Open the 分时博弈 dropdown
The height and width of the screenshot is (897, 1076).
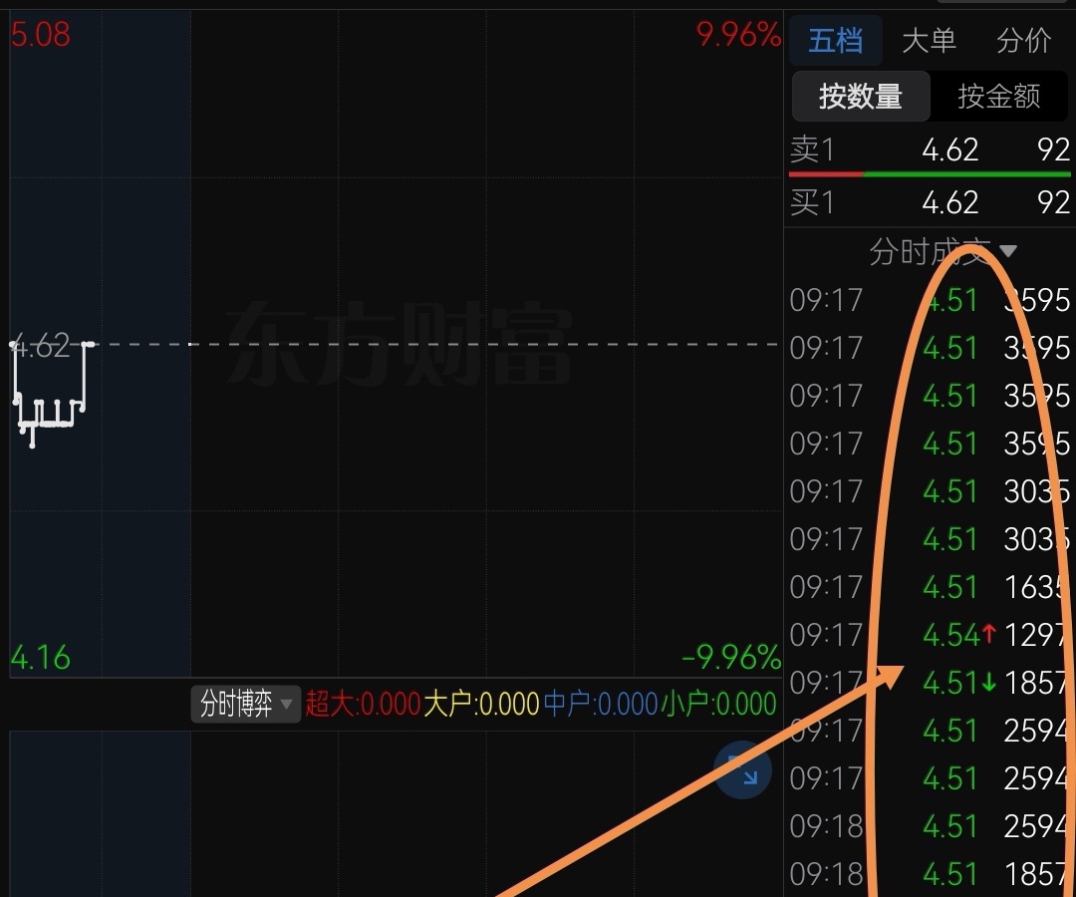point(246,704)
